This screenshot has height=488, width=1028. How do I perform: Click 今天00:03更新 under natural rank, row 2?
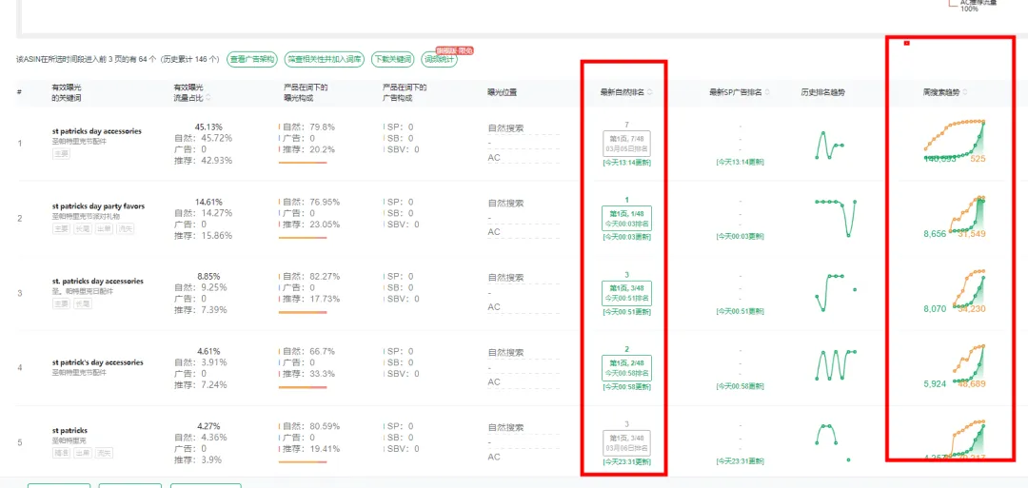point(626,237)
